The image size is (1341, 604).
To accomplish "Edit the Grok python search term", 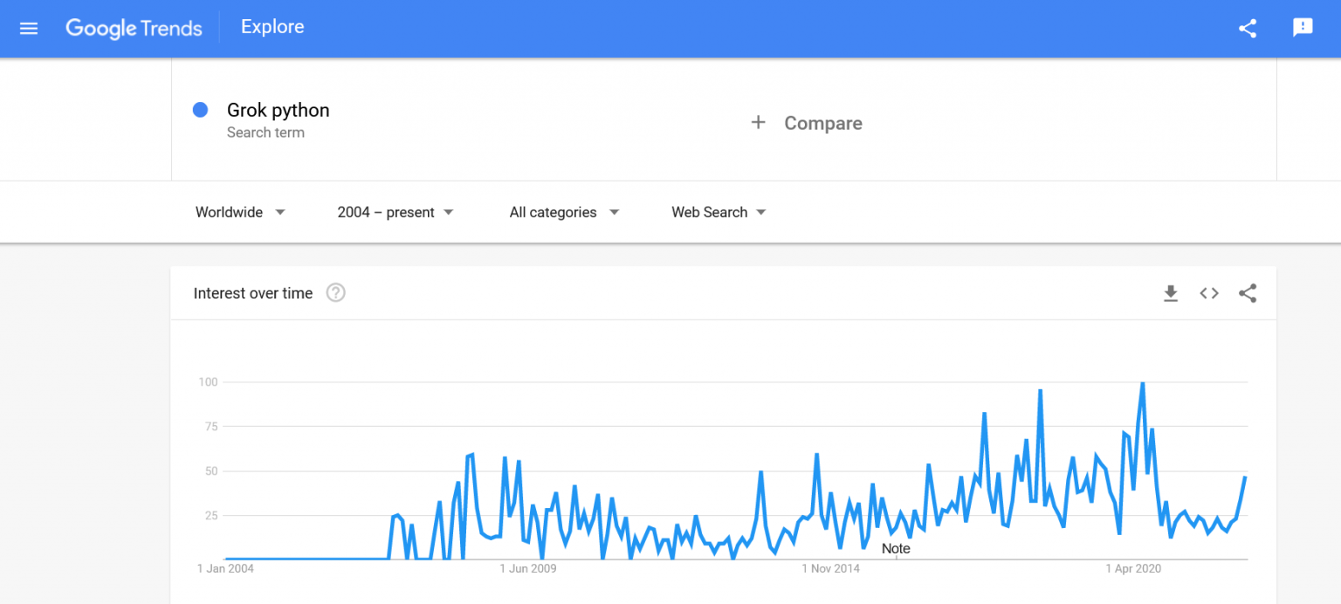I will (x=278, y=110).
